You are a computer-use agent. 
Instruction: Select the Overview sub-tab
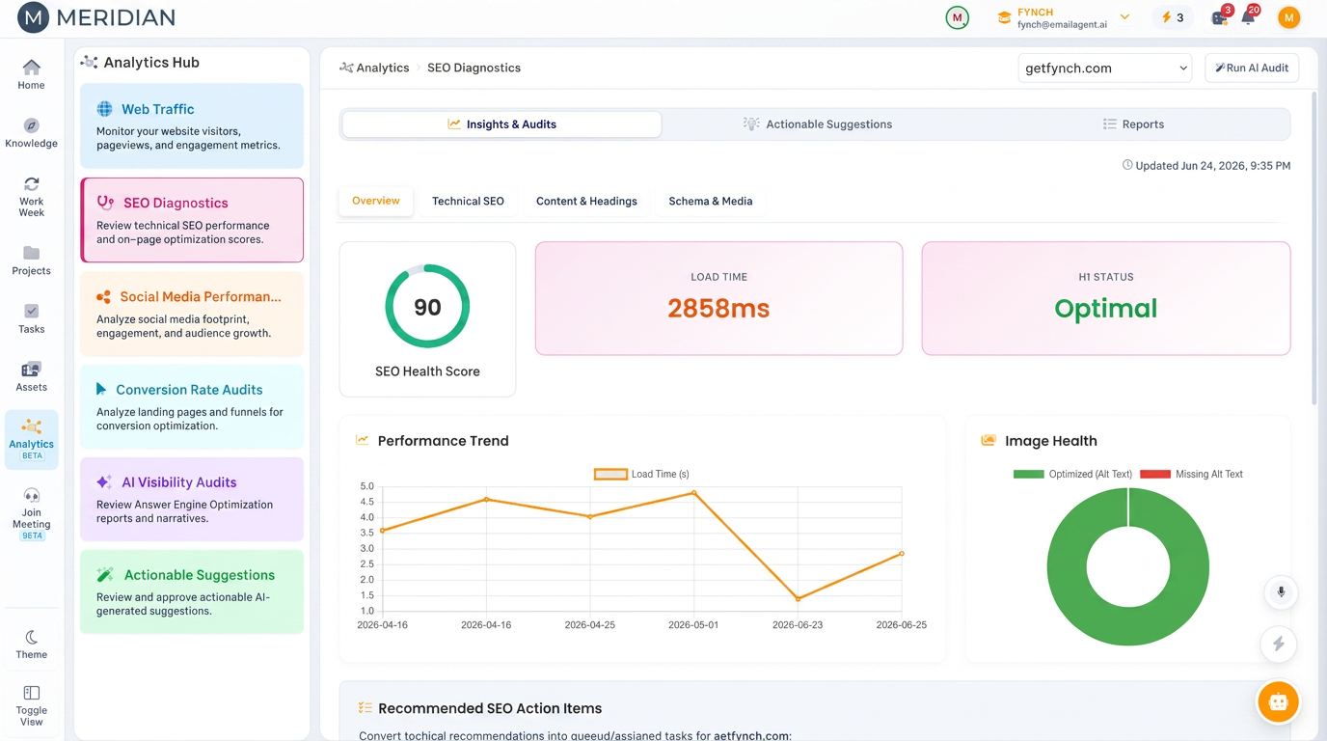376,201
